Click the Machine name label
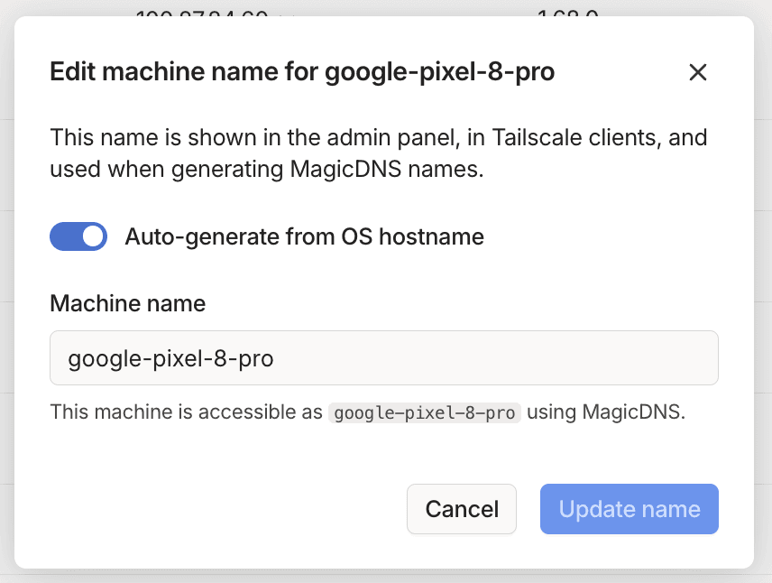772x583 pixels. [x=127, y=304]
